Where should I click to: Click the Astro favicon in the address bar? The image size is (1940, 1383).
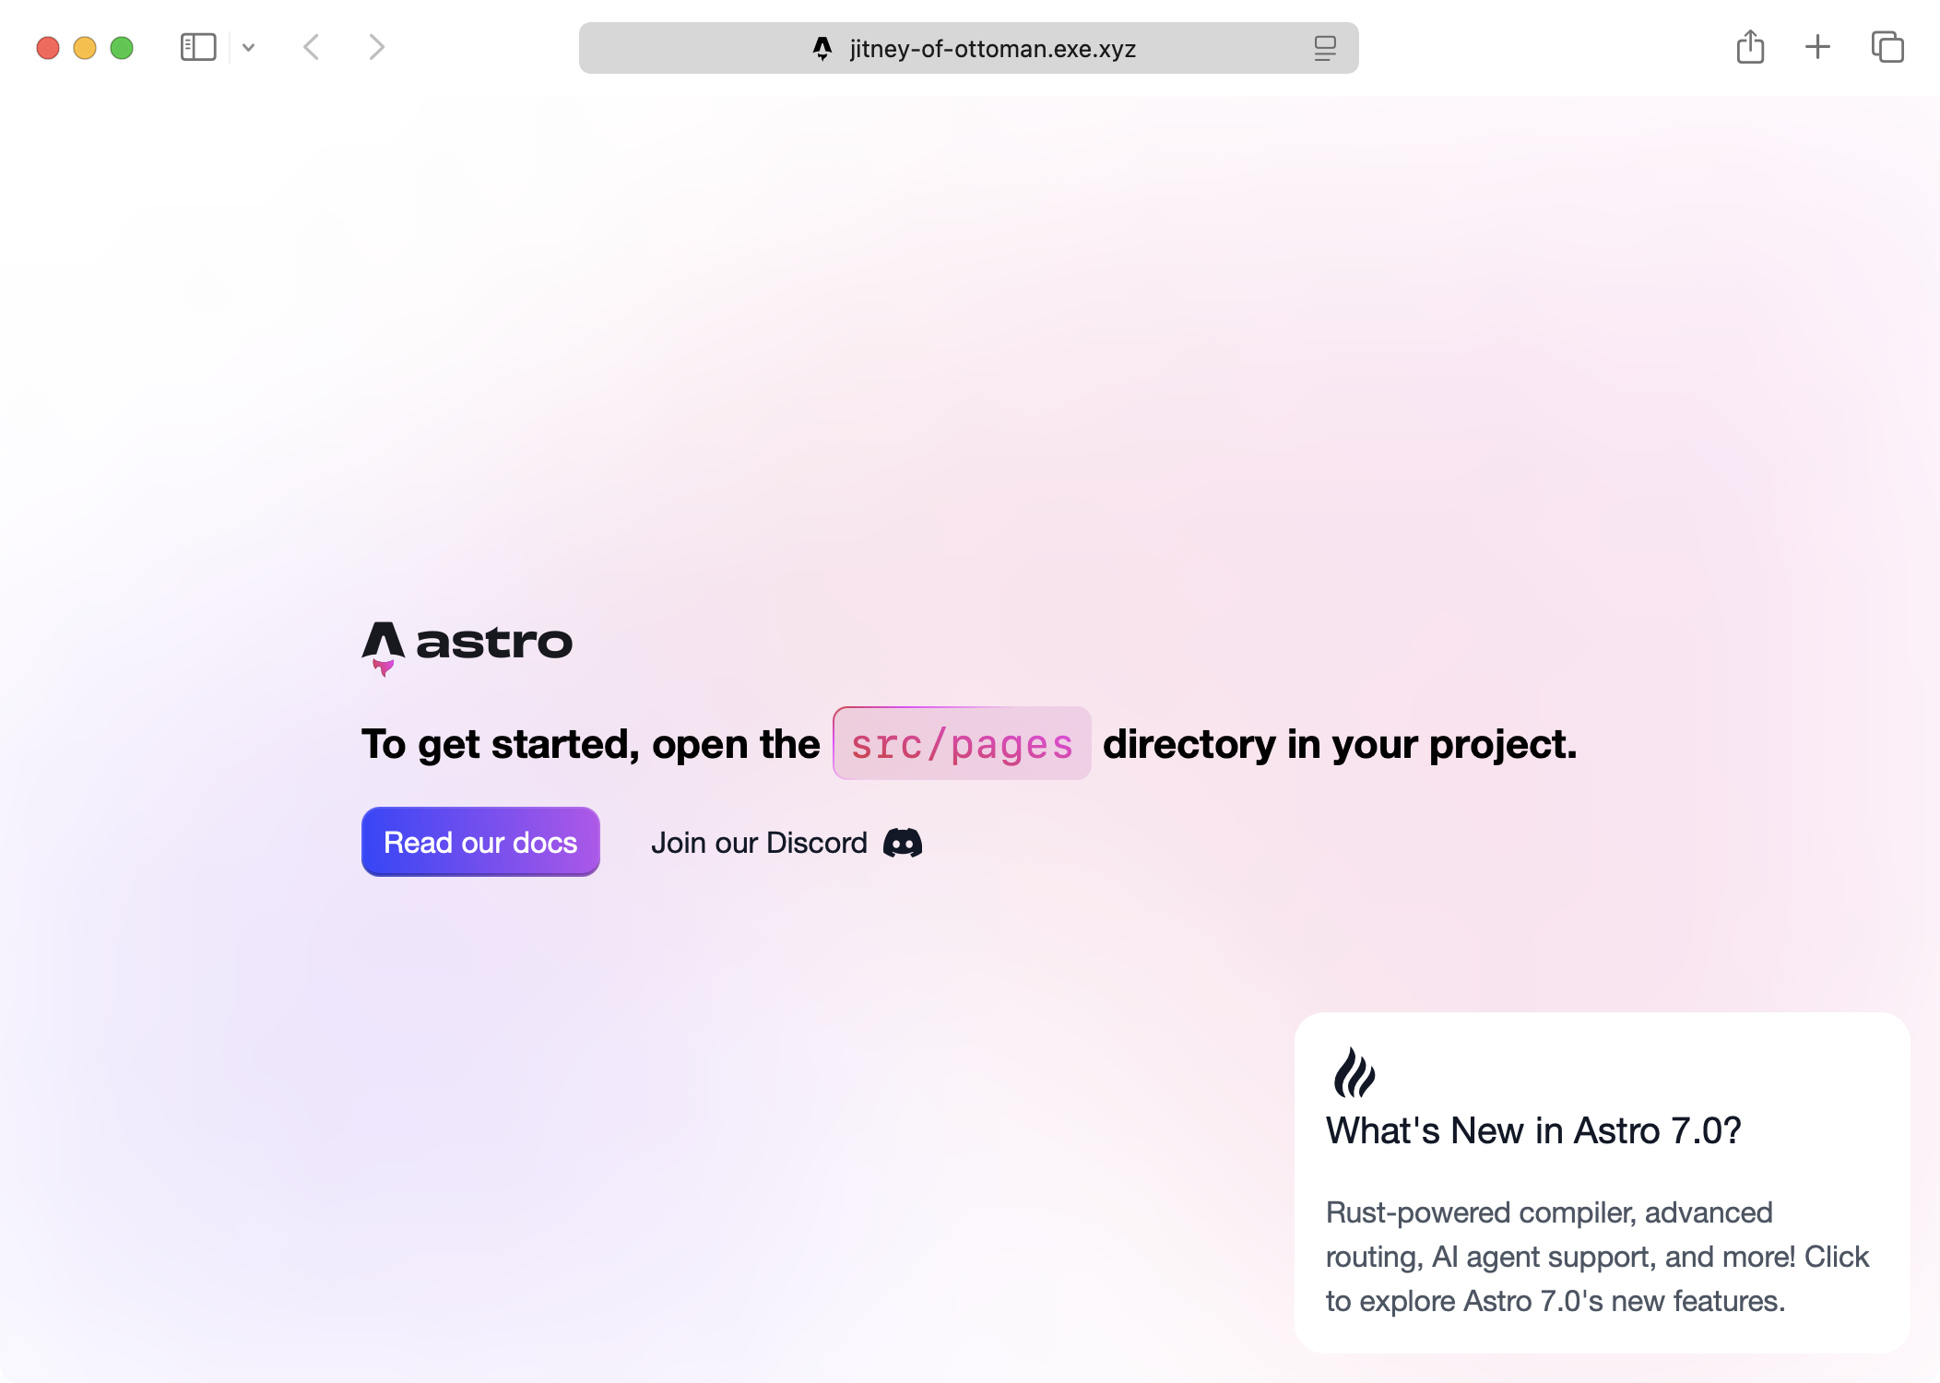pyautogui.click(x=822, y=48)
